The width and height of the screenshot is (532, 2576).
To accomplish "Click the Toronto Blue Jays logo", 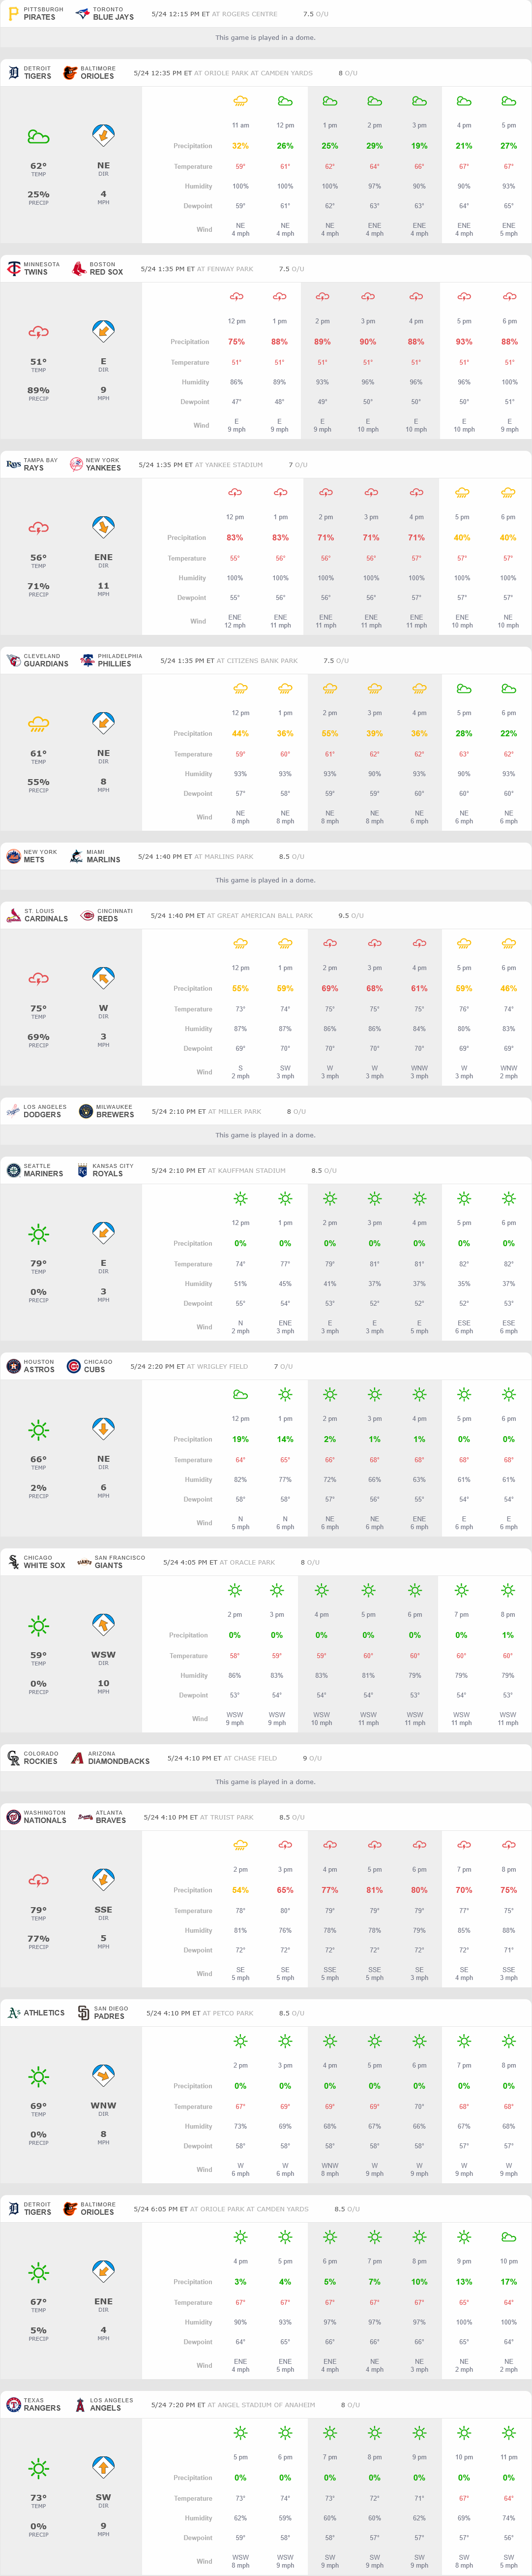I will tap(83, 14).
